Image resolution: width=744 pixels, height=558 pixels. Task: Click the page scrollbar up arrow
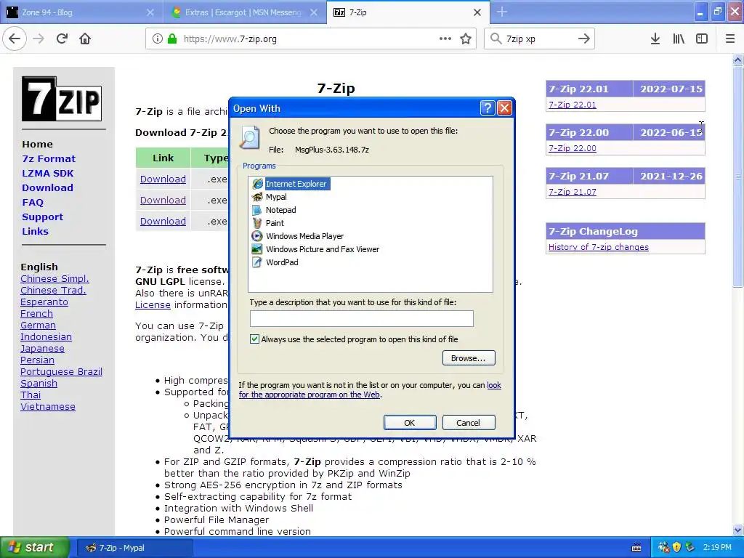(737, 60)
